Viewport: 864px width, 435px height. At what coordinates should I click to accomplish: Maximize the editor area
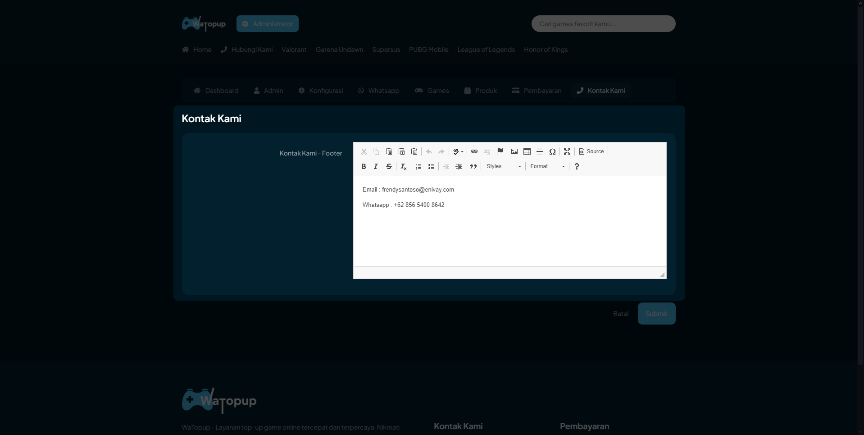(567, 151)
